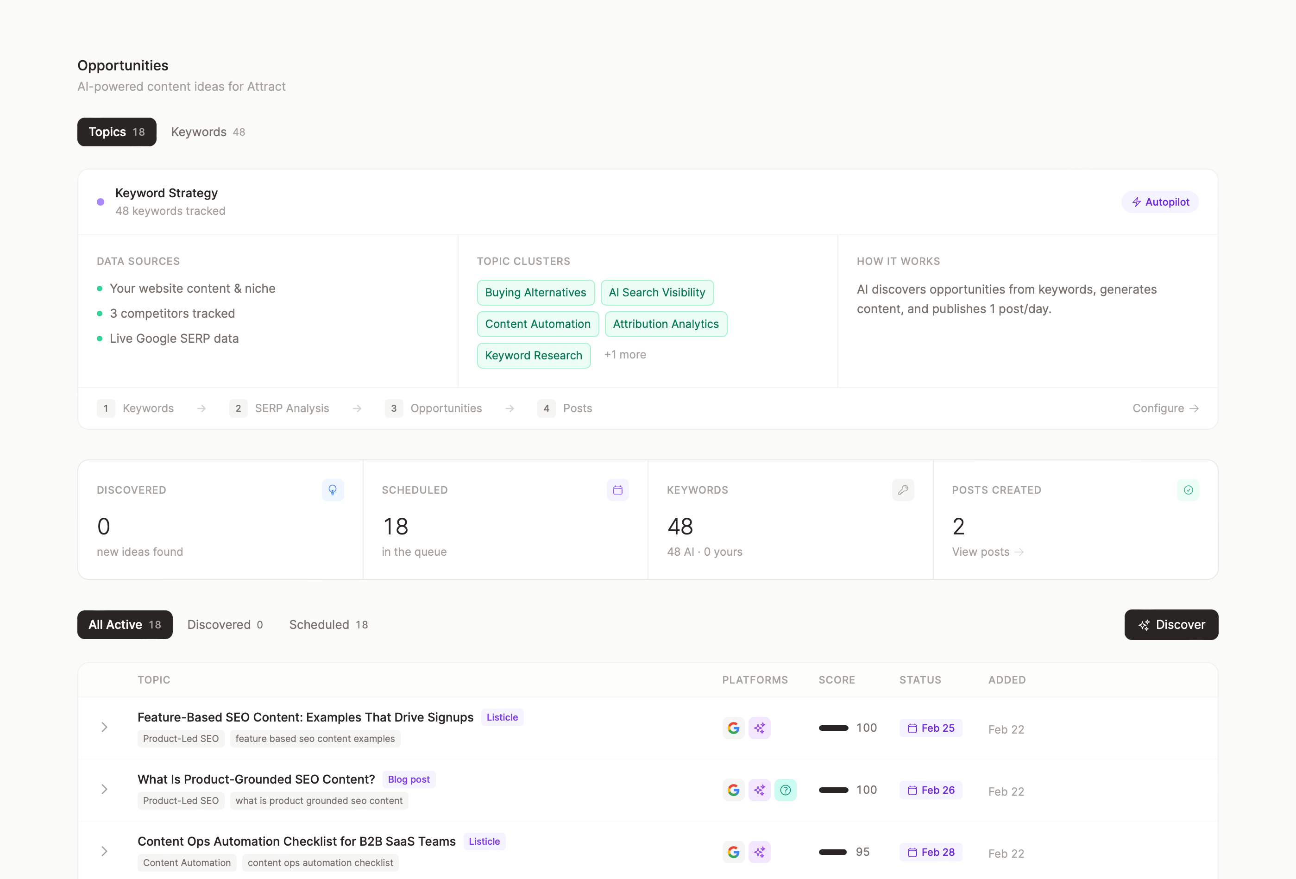The width and height of the screenshot is (1296, 879).
Task: Click AI sparkle icon on Feature-Based SEO Content row
Action: click(760, 728)
